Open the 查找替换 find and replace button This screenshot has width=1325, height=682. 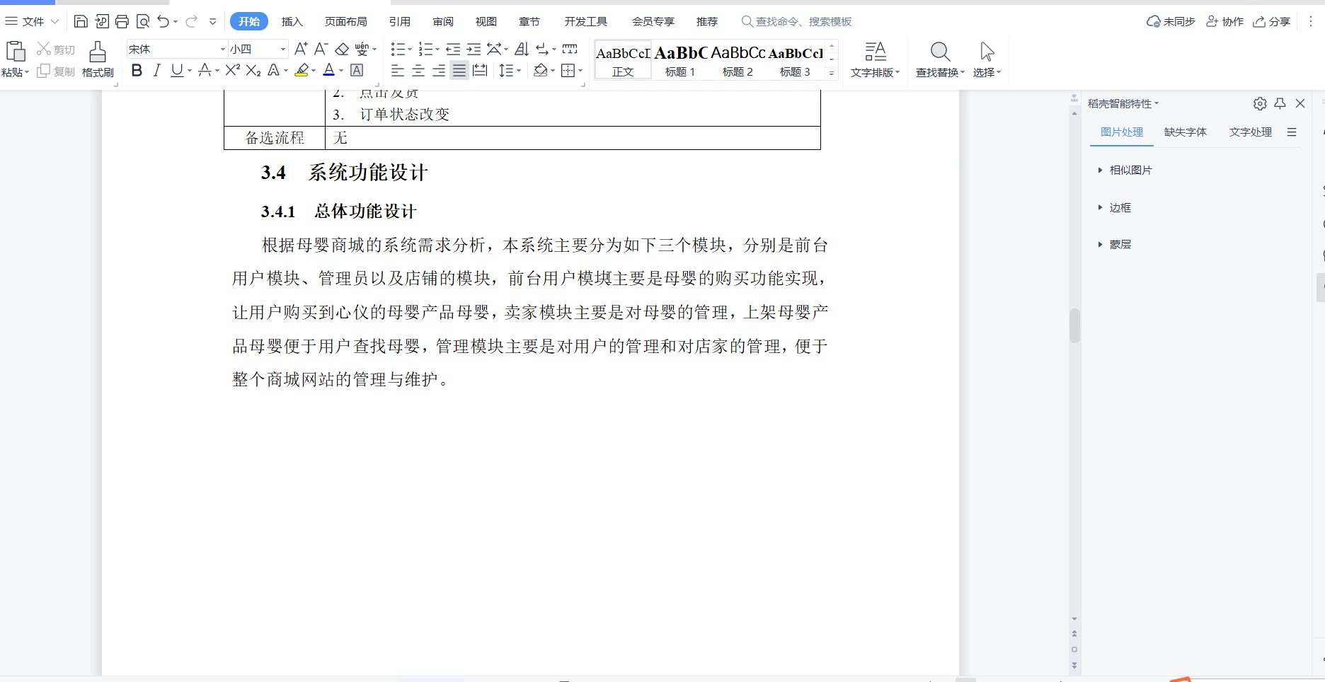(x=940, y=59)
